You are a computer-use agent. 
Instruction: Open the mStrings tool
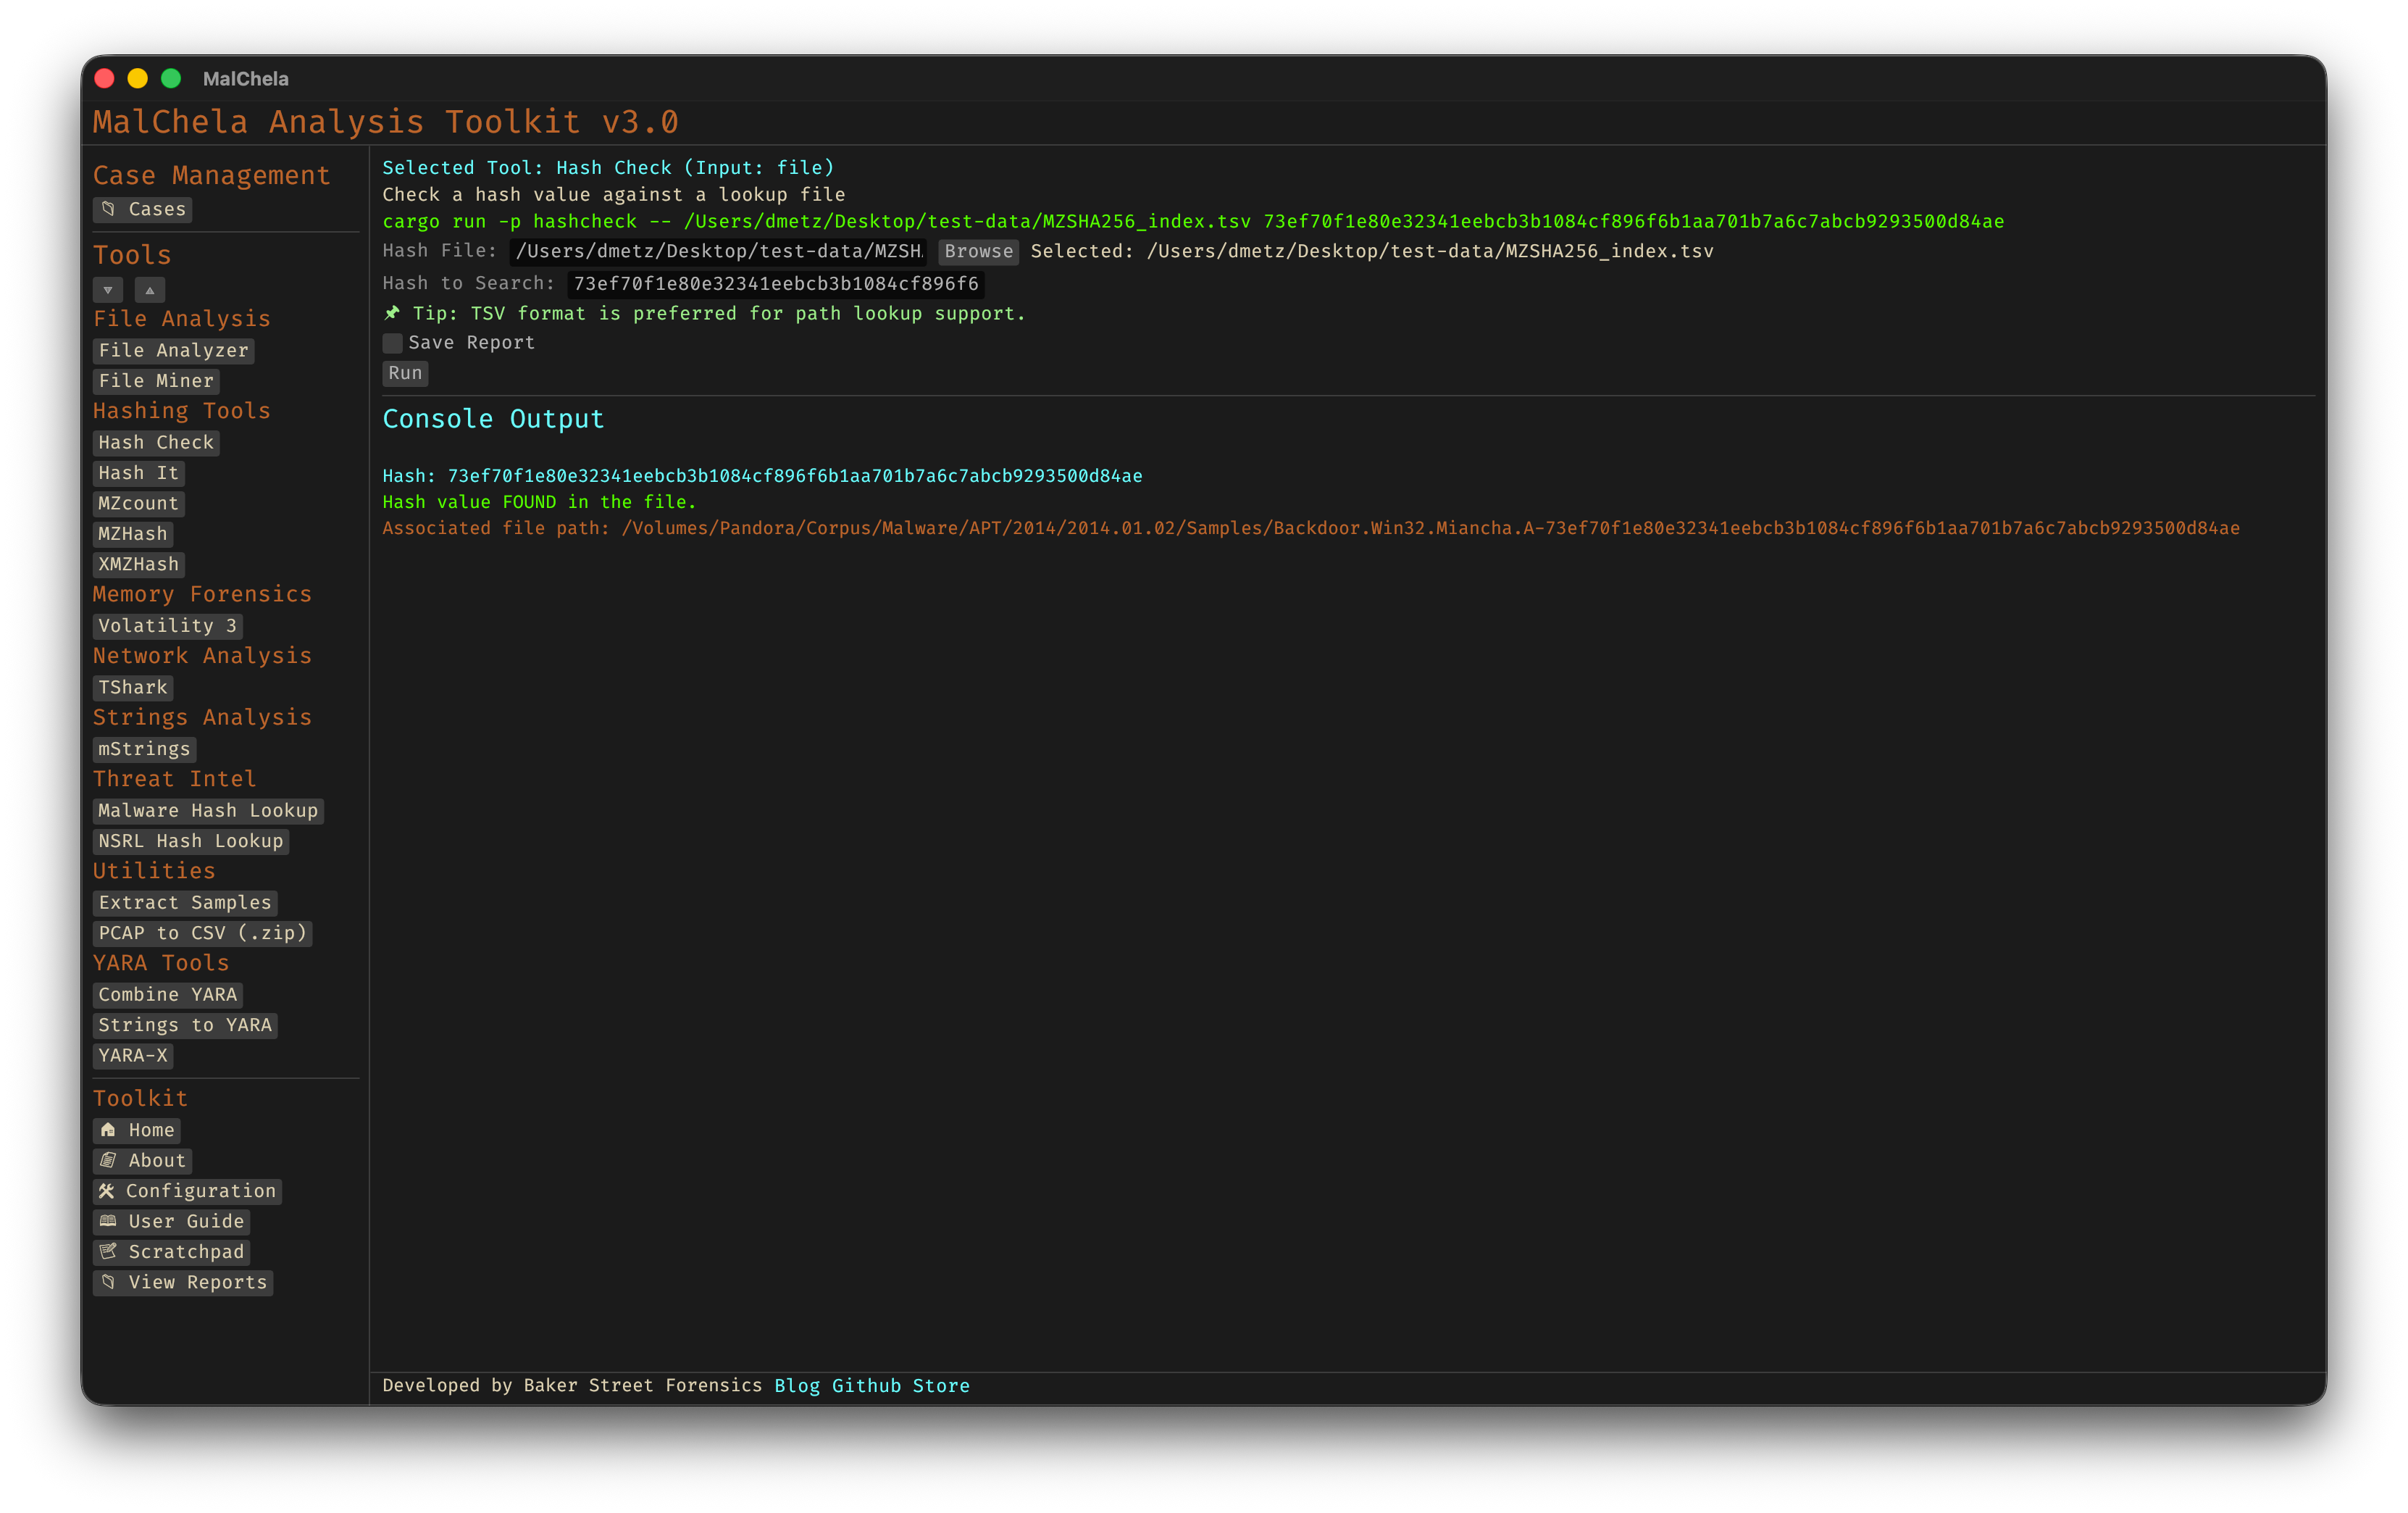(145, 749)
